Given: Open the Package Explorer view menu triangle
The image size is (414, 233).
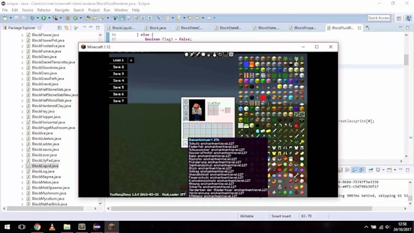Looking at the screenshot, I should pyautogui.click(x=85, y=27).
